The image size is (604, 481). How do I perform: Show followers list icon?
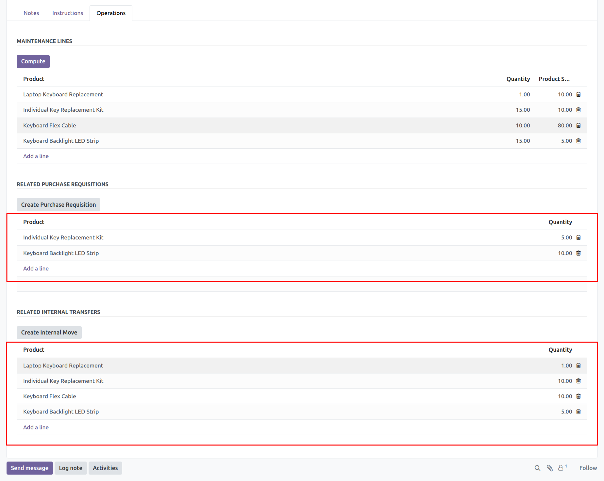point(562,468)
